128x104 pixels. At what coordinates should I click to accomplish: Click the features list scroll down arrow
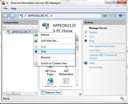pos(77,85)
